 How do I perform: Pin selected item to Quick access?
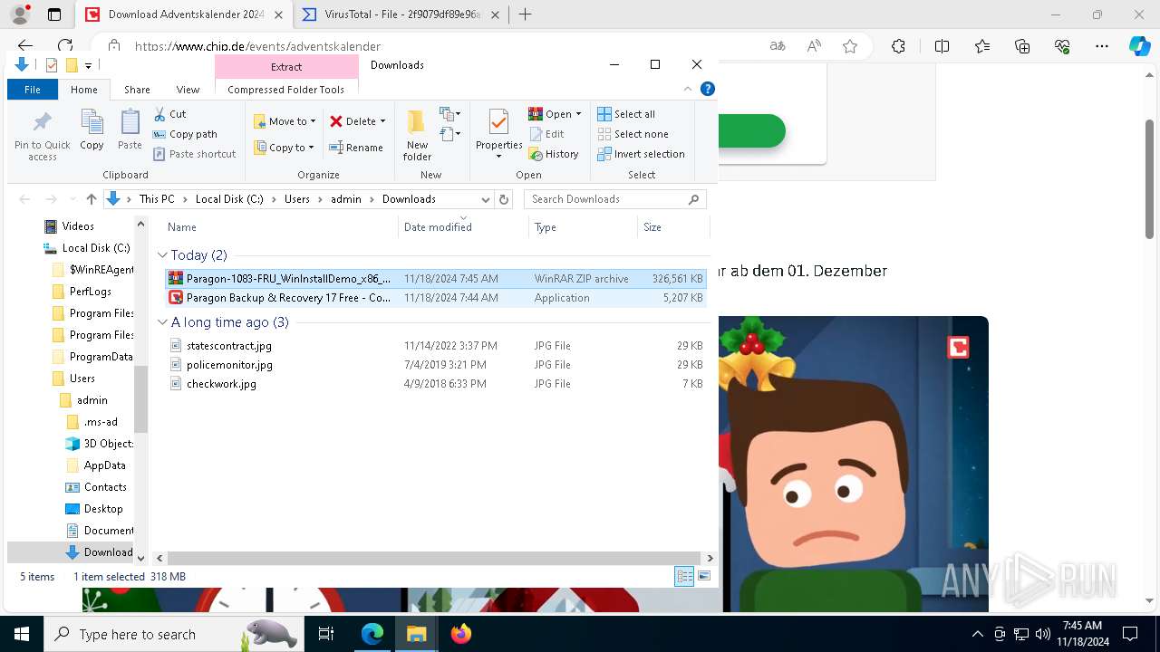43,136
